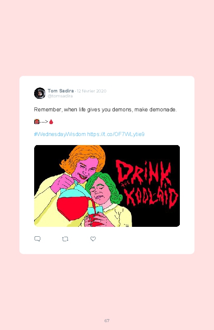The width and height of the screenshot is (214, 330).
Task: Click the red pitcher in the illustration
Action: (x=73, y=202)
